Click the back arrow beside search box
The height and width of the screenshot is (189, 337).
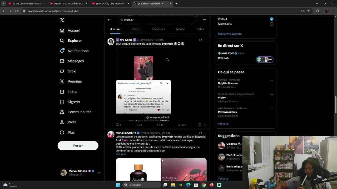[109, 20]
